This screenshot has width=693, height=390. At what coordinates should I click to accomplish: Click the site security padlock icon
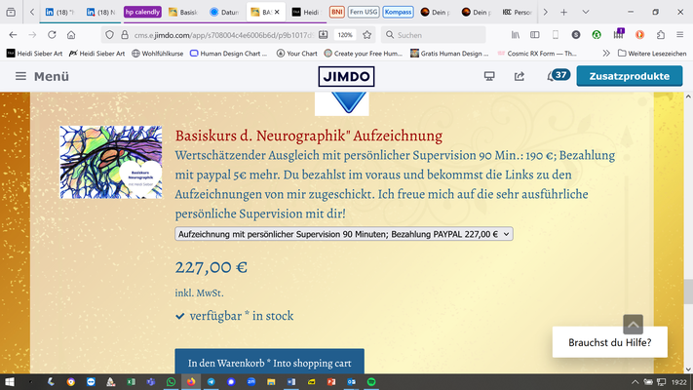[125, 35]
